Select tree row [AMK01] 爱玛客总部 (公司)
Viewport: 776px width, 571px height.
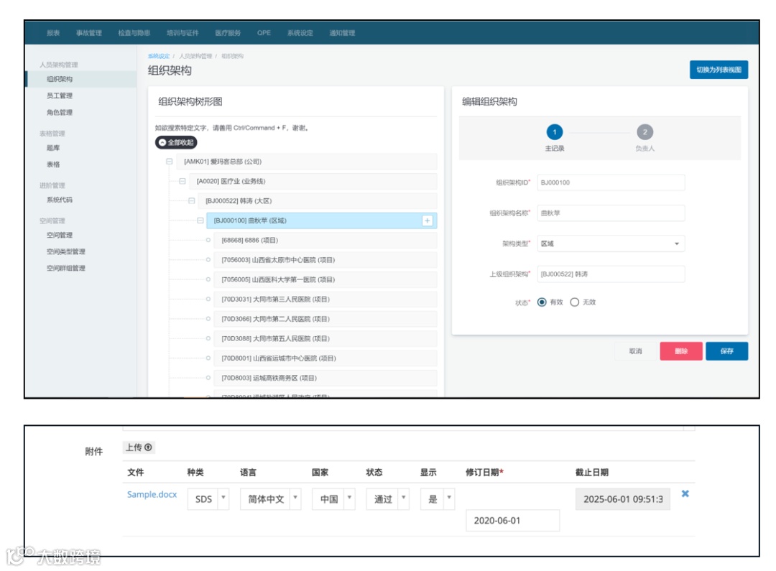click(x=307, y=162)
